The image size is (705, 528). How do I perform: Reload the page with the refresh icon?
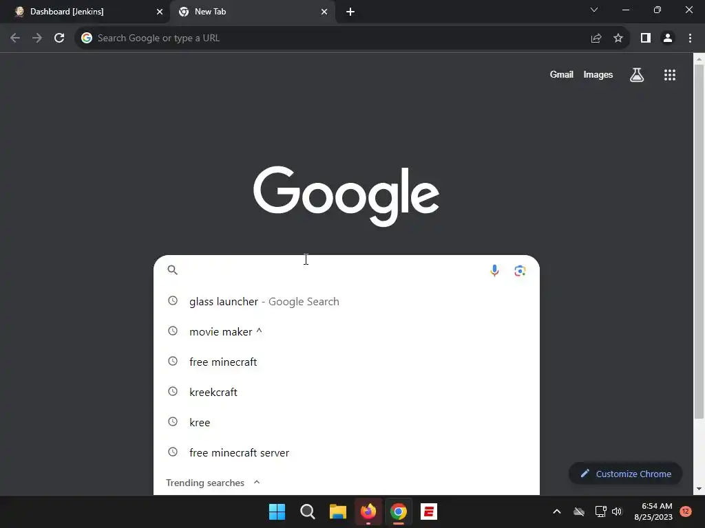[x=59, y=38]
